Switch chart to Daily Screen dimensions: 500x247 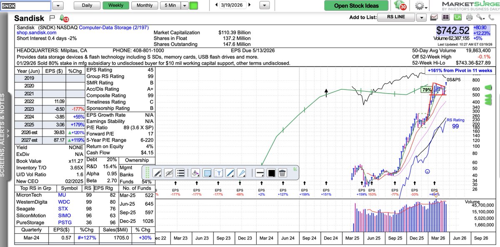[87, 5]
